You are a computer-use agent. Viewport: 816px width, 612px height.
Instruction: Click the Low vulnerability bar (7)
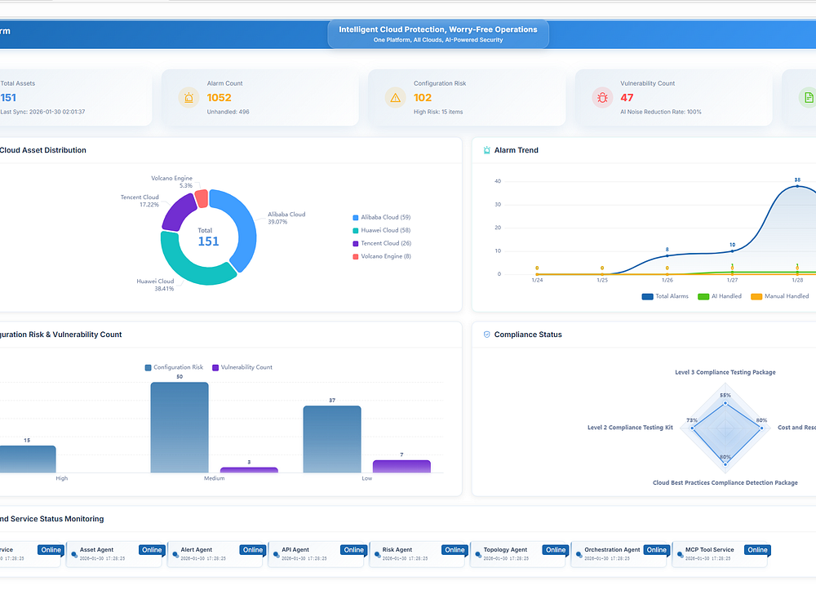[x=401, y=466]
